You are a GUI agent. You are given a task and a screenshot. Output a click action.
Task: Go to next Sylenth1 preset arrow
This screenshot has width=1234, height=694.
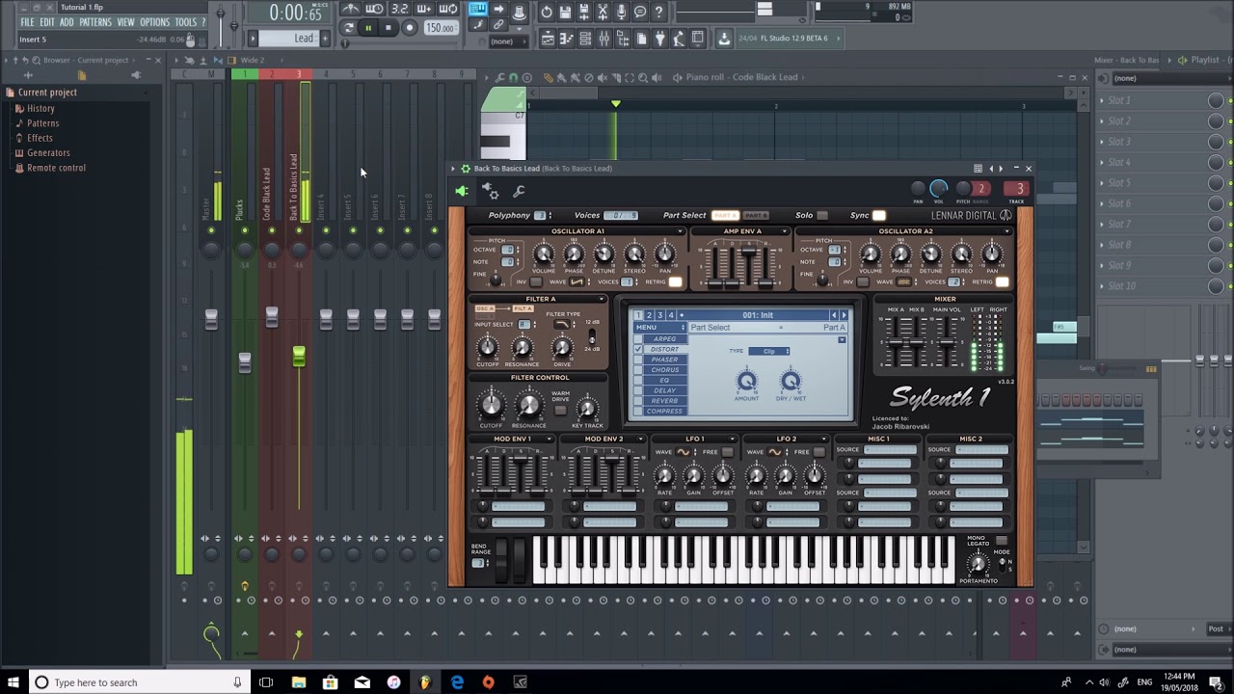point(845,315)
